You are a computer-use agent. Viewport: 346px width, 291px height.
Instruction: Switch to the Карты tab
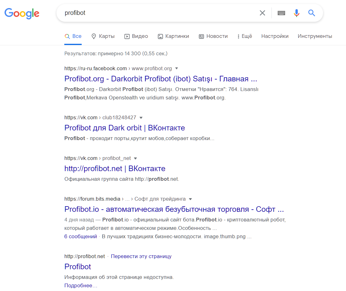[103, 36]
